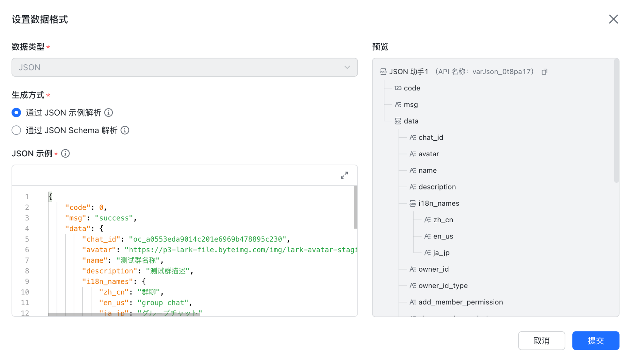
Task: Click the JSON object icon next to data node
Action: (397, 121)
